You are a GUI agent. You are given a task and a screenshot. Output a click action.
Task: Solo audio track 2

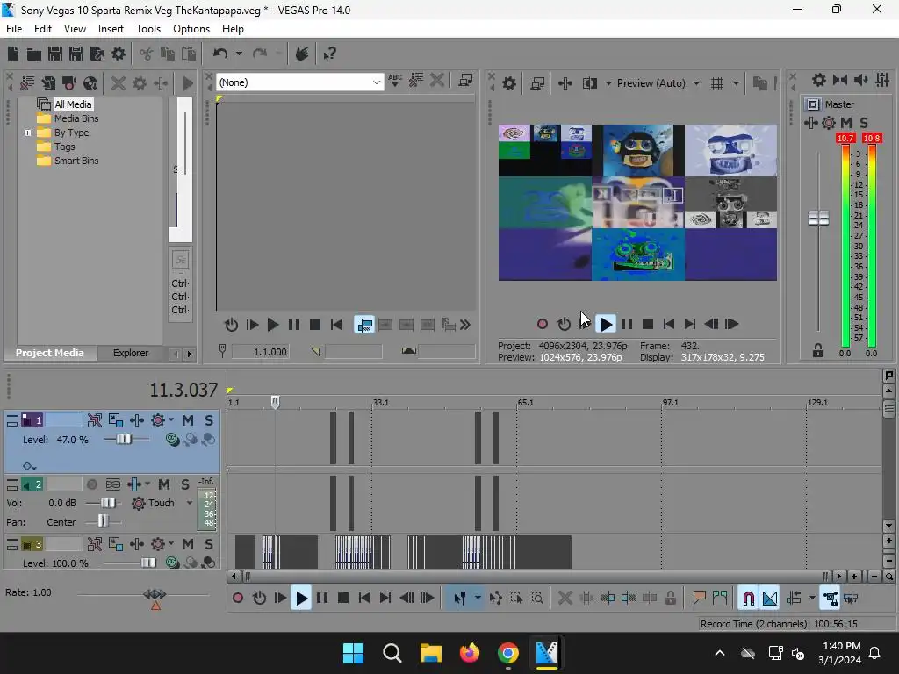coord(185,484)
